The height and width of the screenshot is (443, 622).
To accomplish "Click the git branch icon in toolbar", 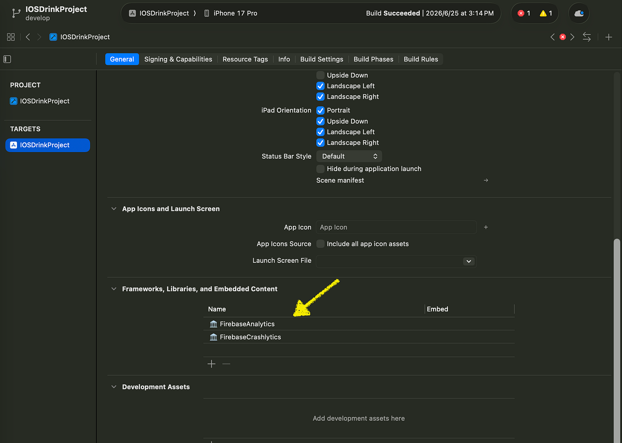I will (x=16, y=13).
